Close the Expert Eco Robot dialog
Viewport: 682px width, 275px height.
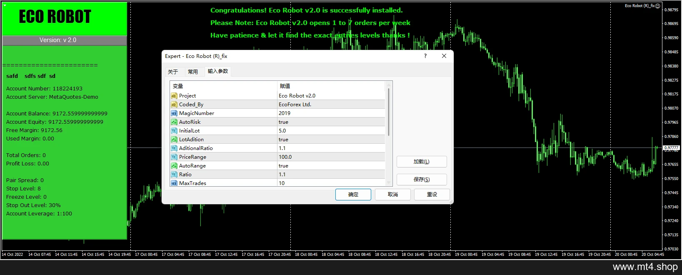pos(444,56)
